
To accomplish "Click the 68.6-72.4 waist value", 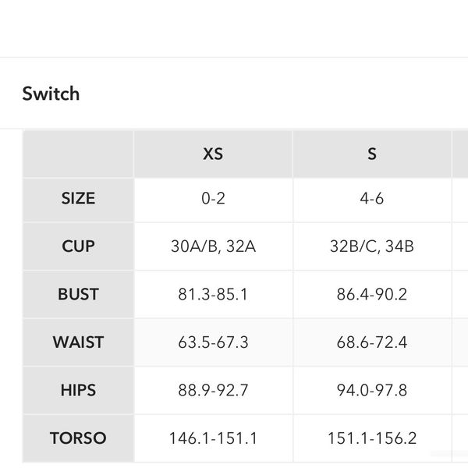I will [372, 342].
